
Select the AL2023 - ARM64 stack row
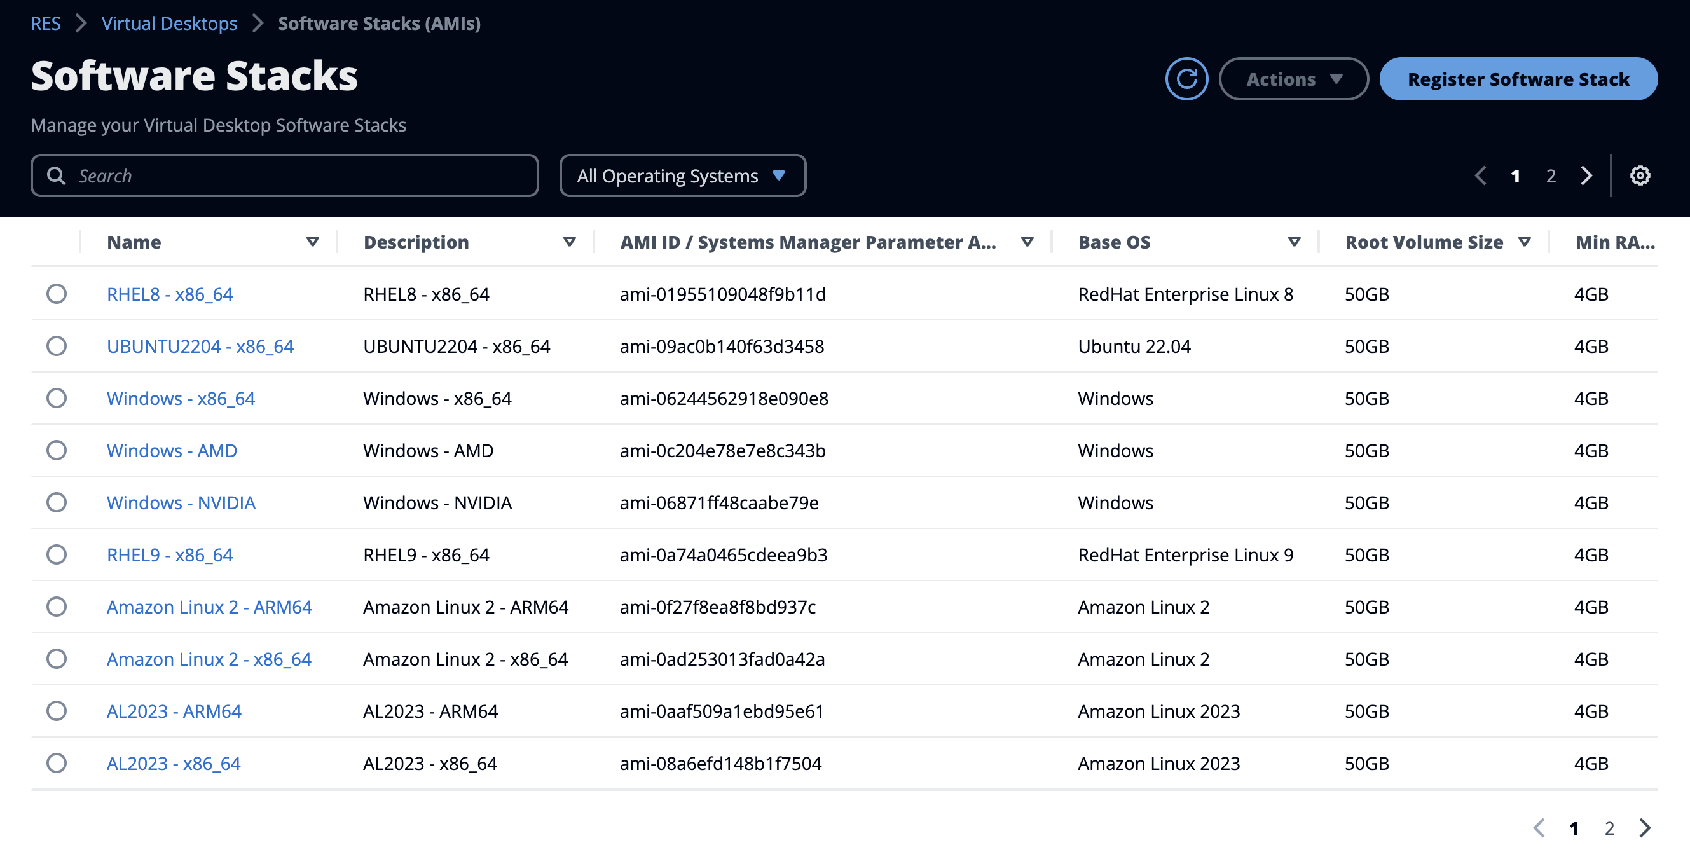point(57,711)
